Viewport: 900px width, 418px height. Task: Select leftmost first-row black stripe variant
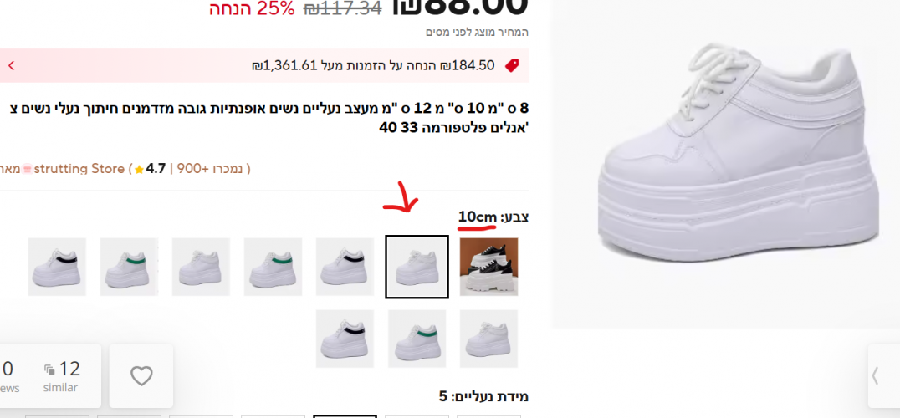(x=57, y=267)
